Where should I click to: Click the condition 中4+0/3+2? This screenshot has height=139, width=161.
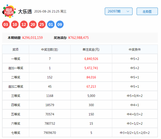point(135,114)
